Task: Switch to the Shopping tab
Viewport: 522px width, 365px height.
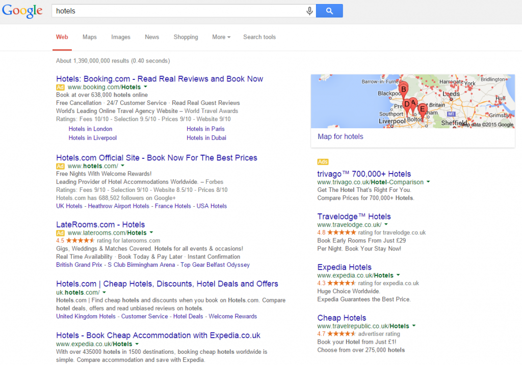Action: 186,37
